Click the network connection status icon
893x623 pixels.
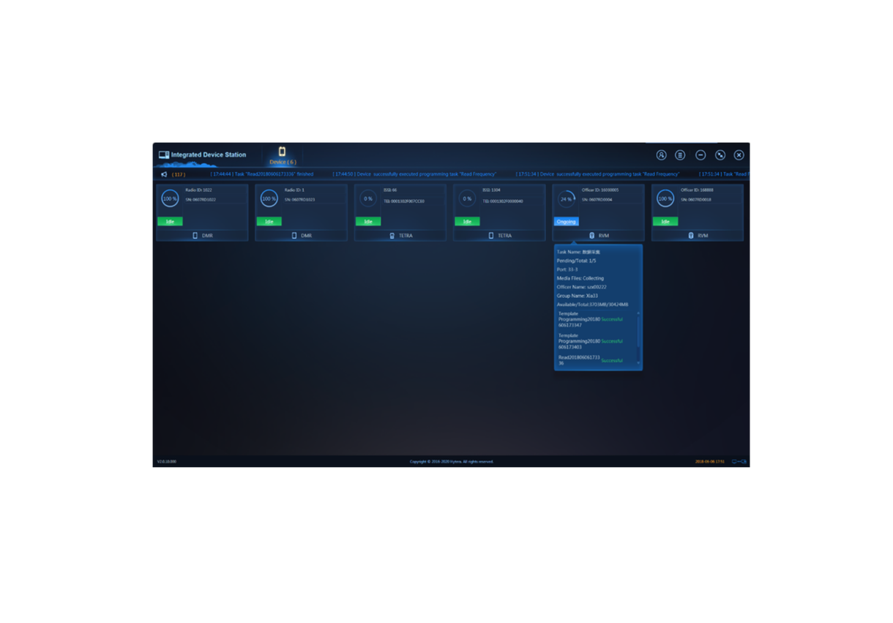coord(739,461)
